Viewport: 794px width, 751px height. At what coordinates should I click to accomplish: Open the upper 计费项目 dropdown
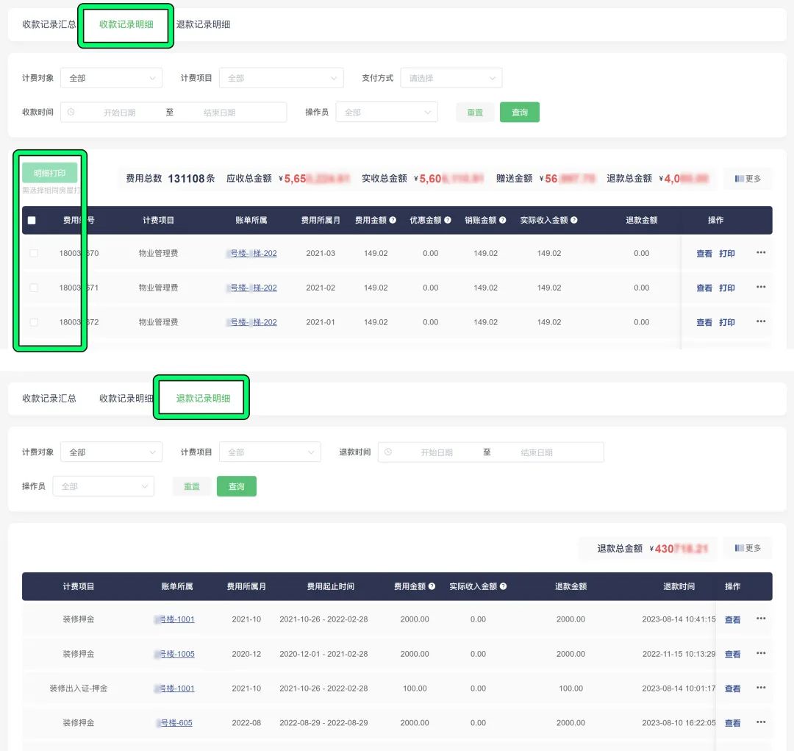coord(281,78)
